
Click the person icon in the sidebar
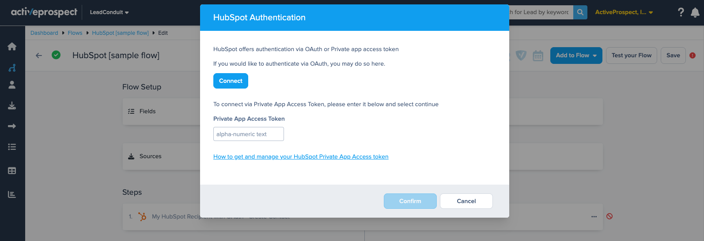tap(12, 85)
